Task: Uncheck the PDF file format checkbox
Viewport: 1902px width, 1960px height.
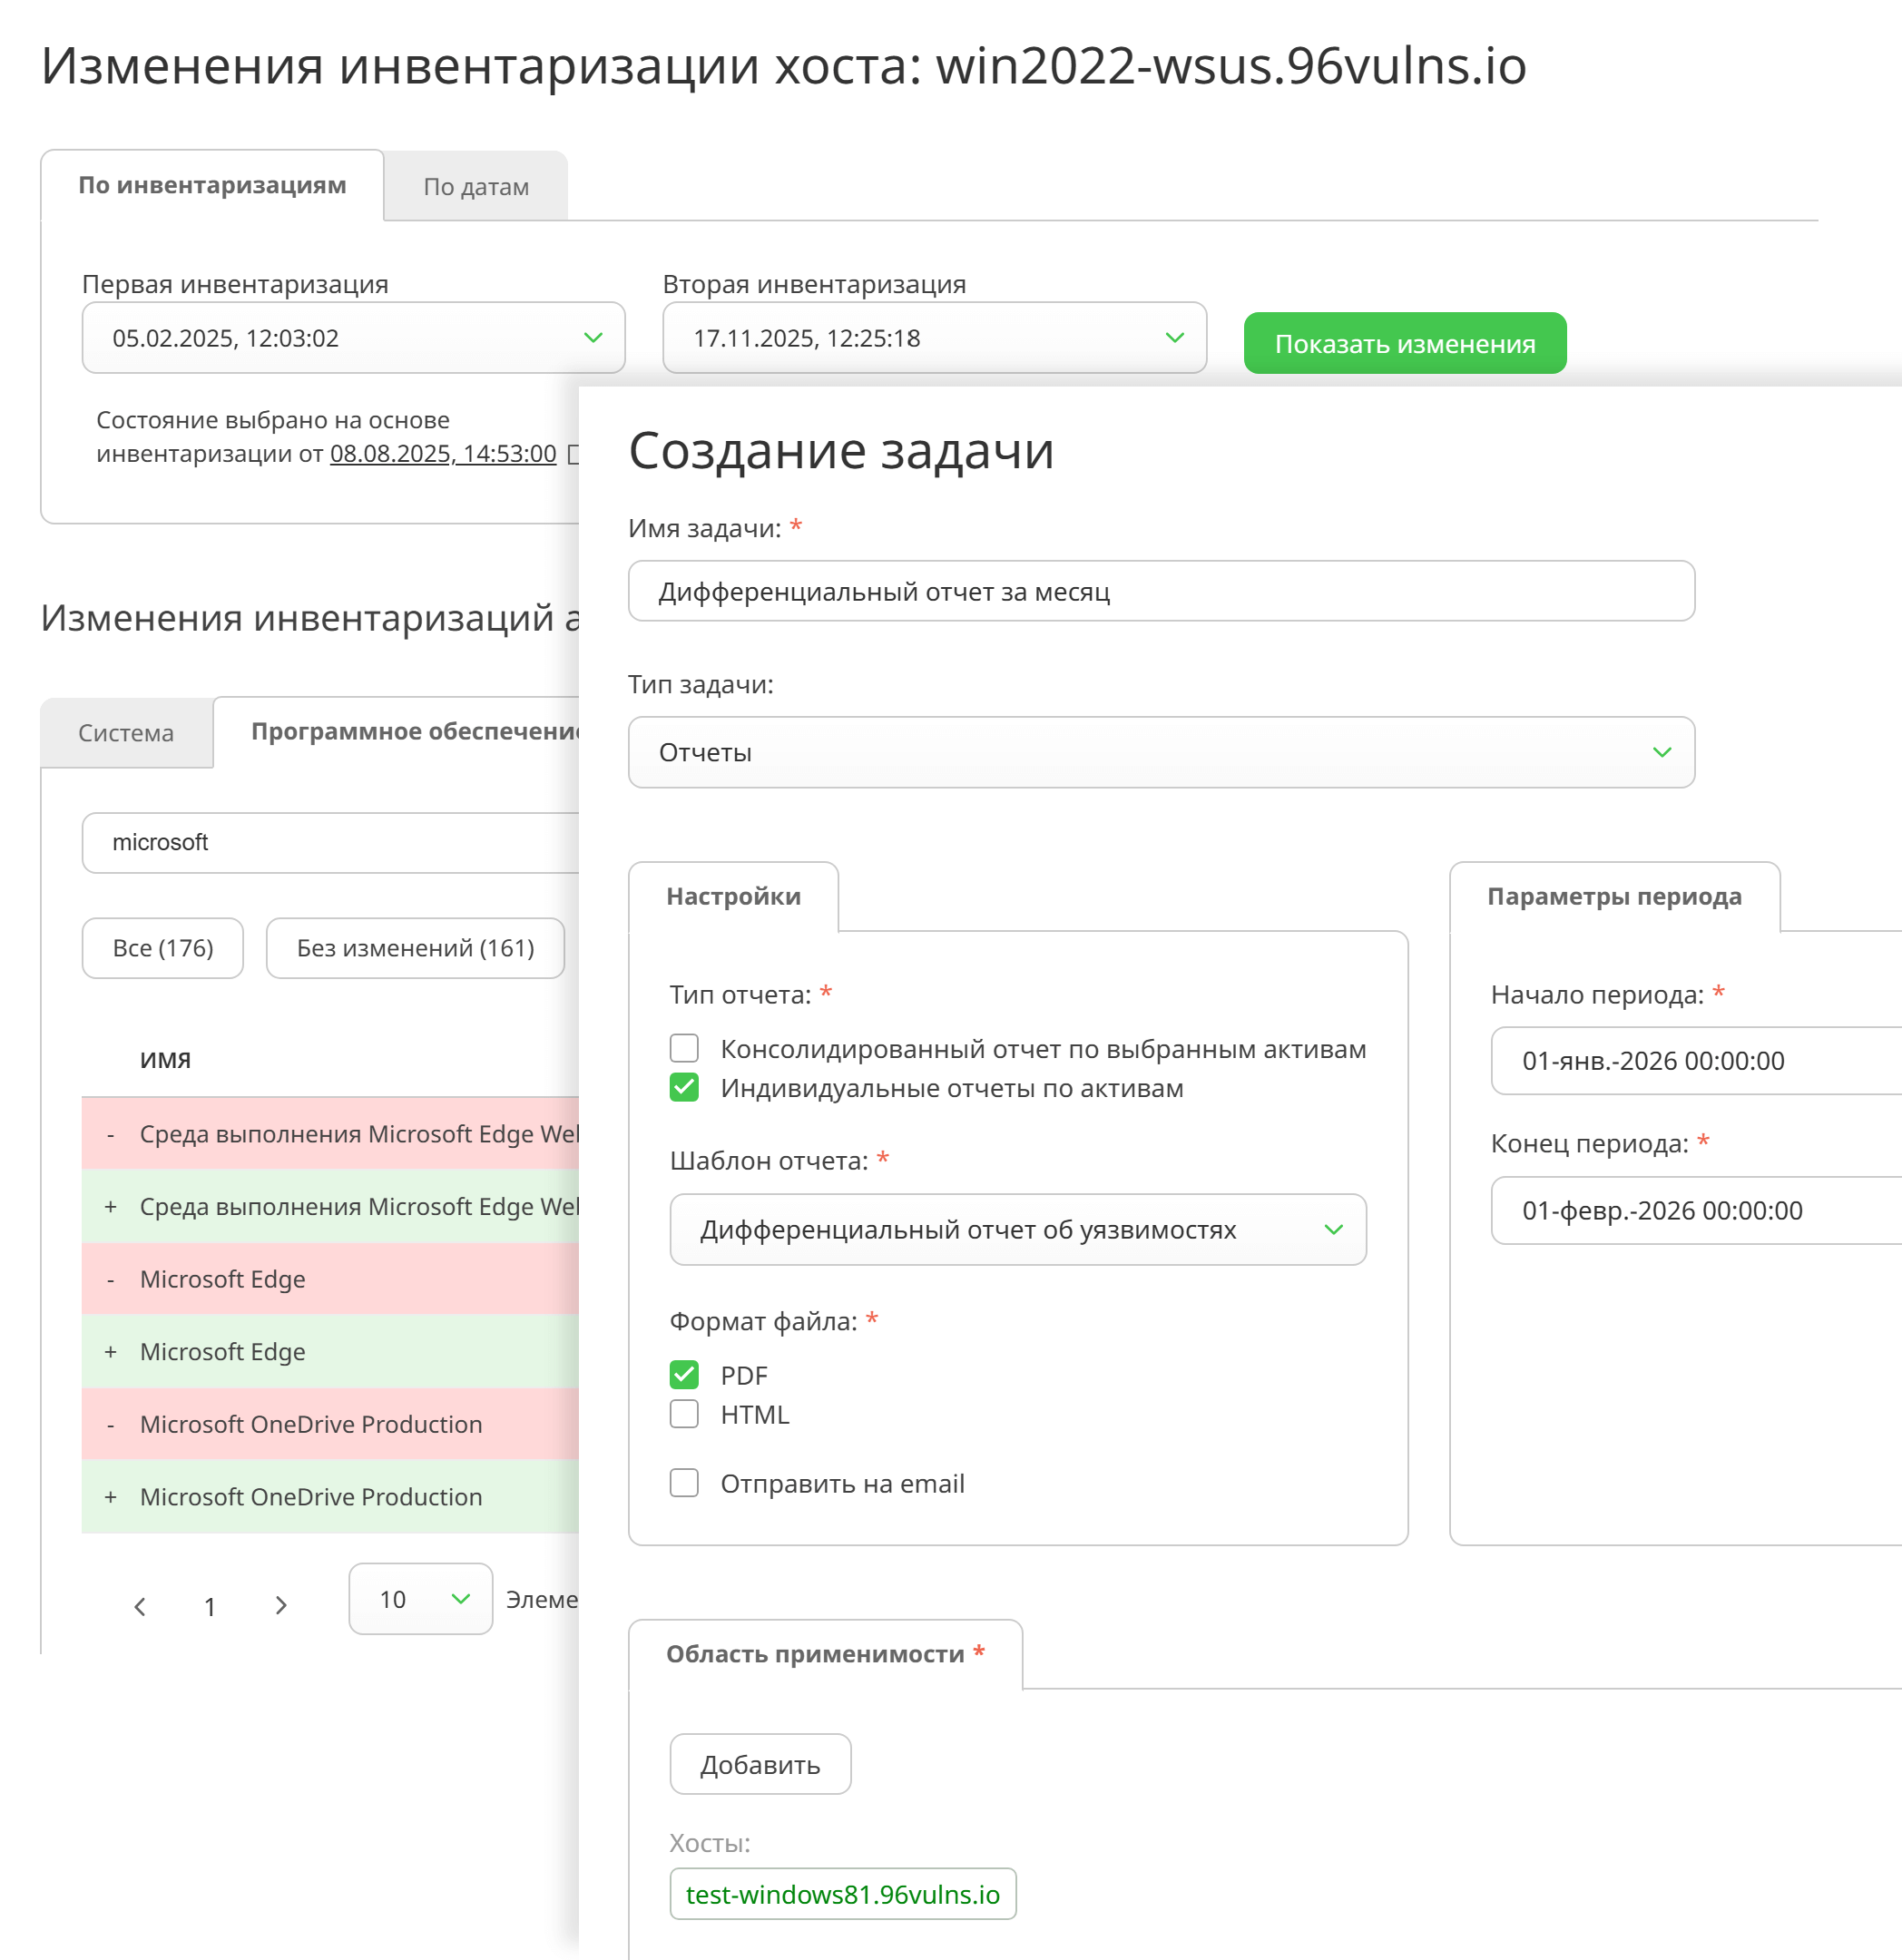Action: [684, 1375]
